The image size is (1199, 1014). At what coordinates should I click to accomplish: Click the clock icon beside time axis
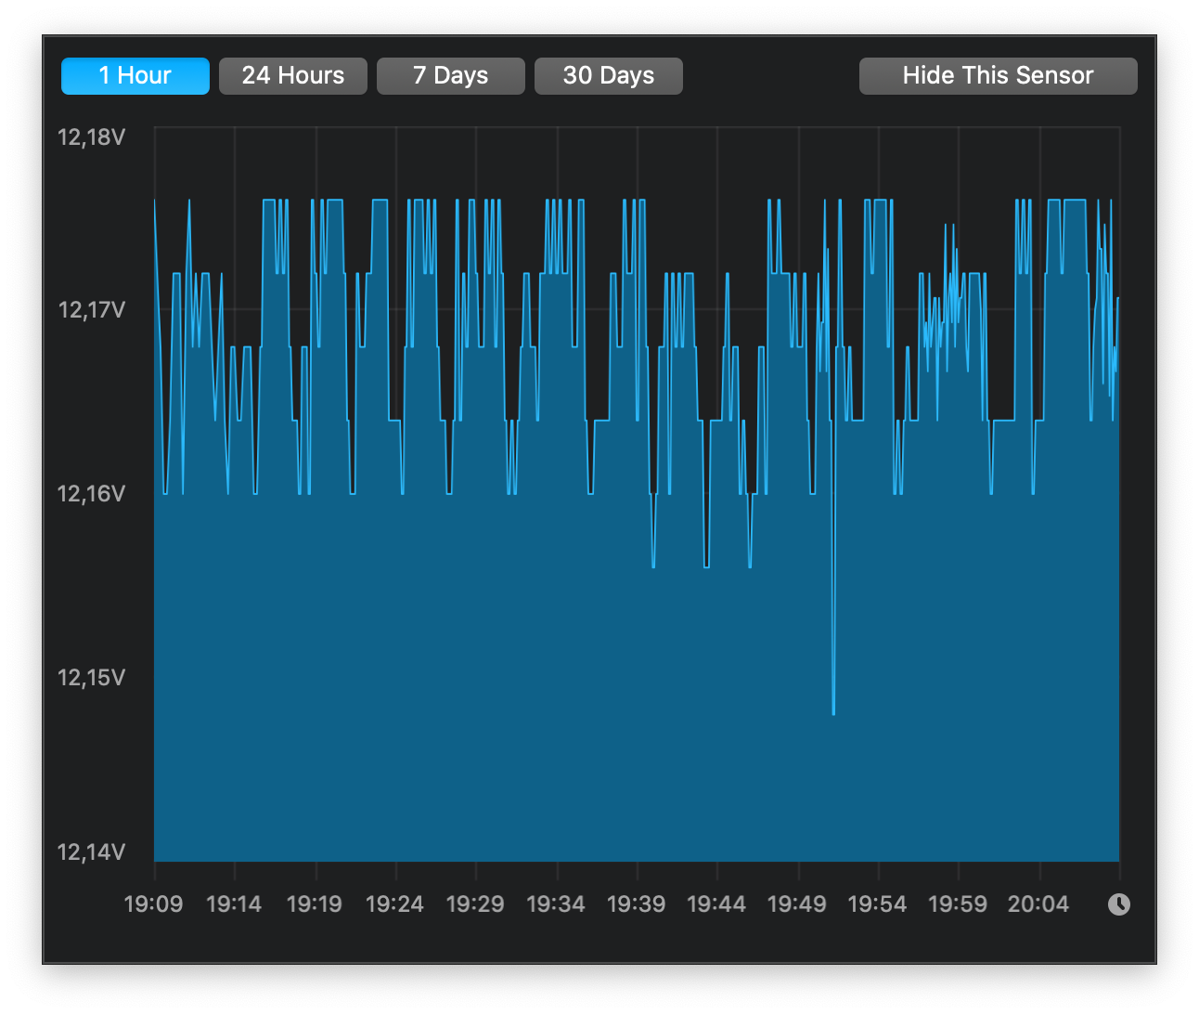click(x=1119, y=904)
